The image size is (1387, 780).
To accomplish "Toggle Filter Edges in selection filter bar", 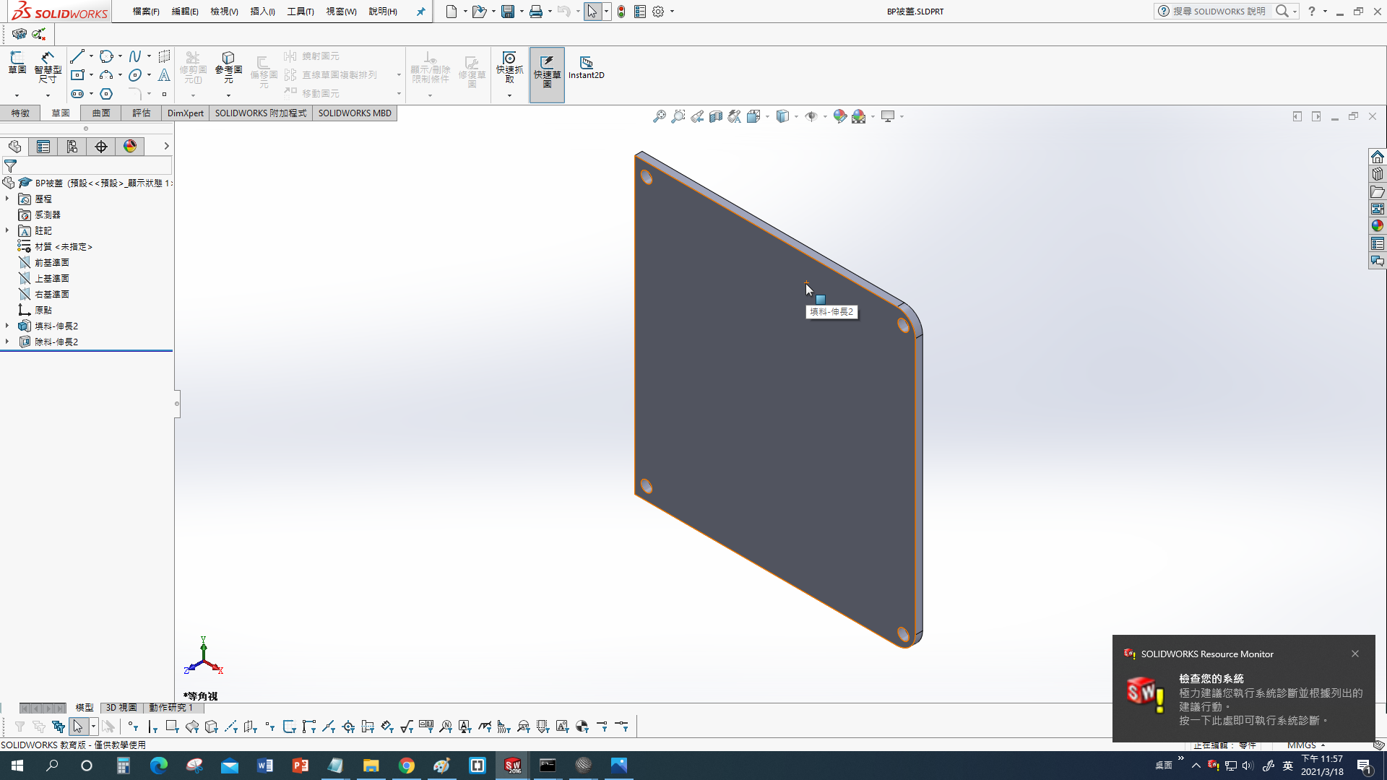I will (x=152, y=727).
